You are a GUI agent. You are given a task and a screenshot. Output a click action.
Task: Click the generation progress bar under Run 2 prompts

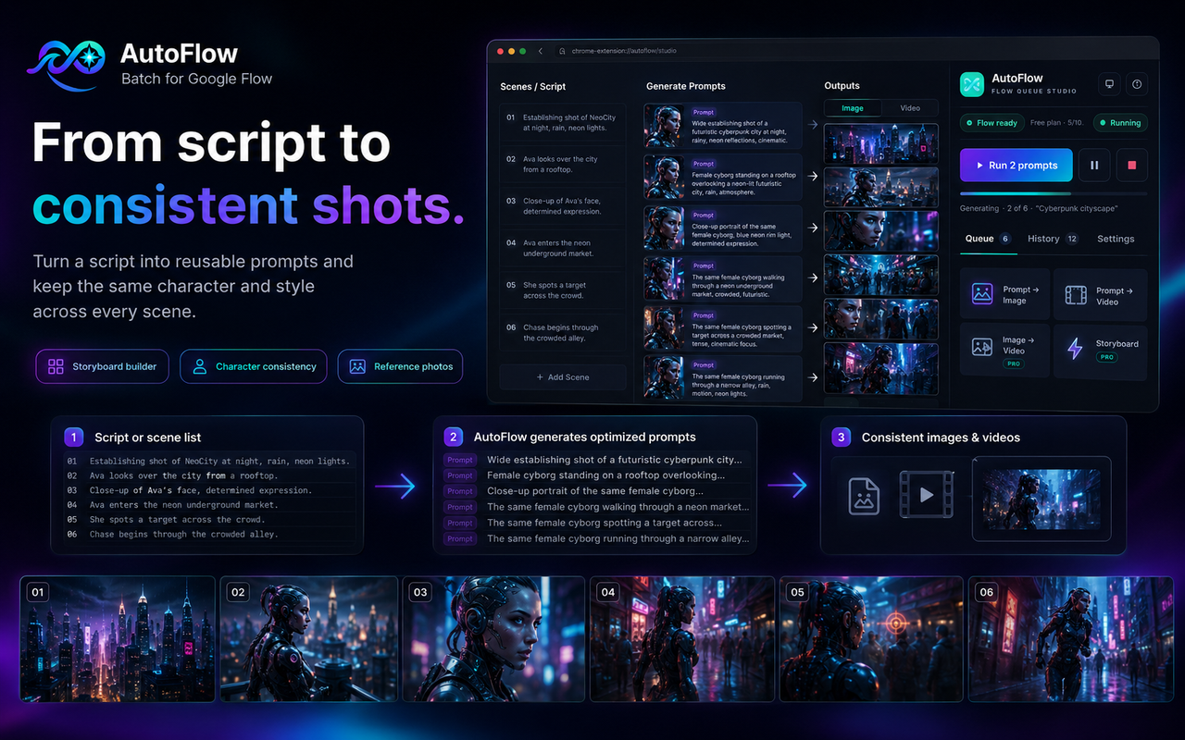[1054, 194]
